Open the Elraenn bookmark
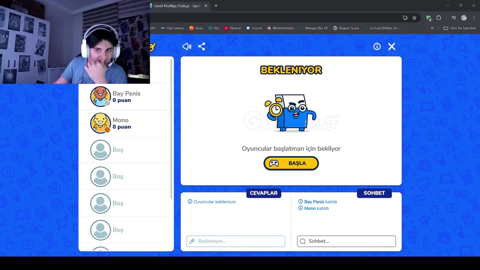480x270 pixels. (x=232, y=28)
